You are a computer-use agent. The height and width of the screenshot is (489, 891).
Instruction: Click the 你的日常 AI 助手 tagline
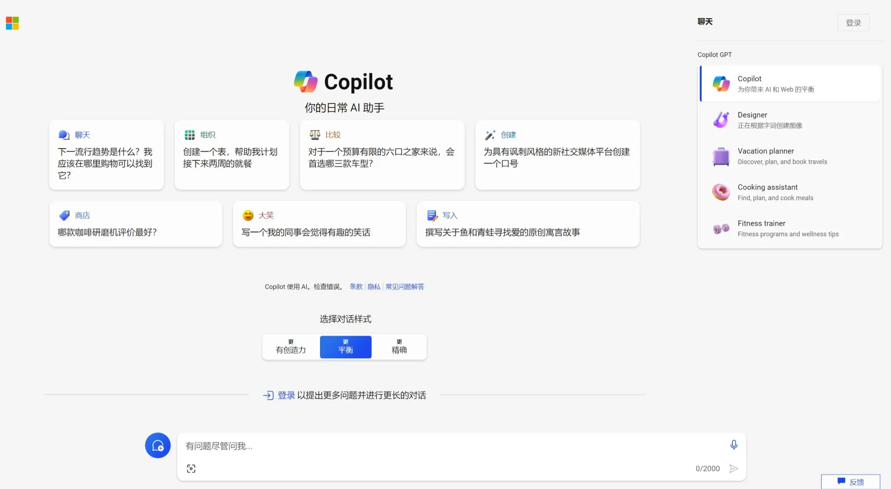click(x=344, y=107)
